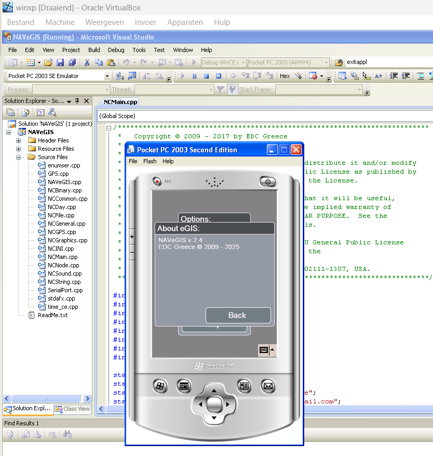Open the NCGraphics.cpp file in tree
The height and width of the screenshot is (456, 433).
67,241
